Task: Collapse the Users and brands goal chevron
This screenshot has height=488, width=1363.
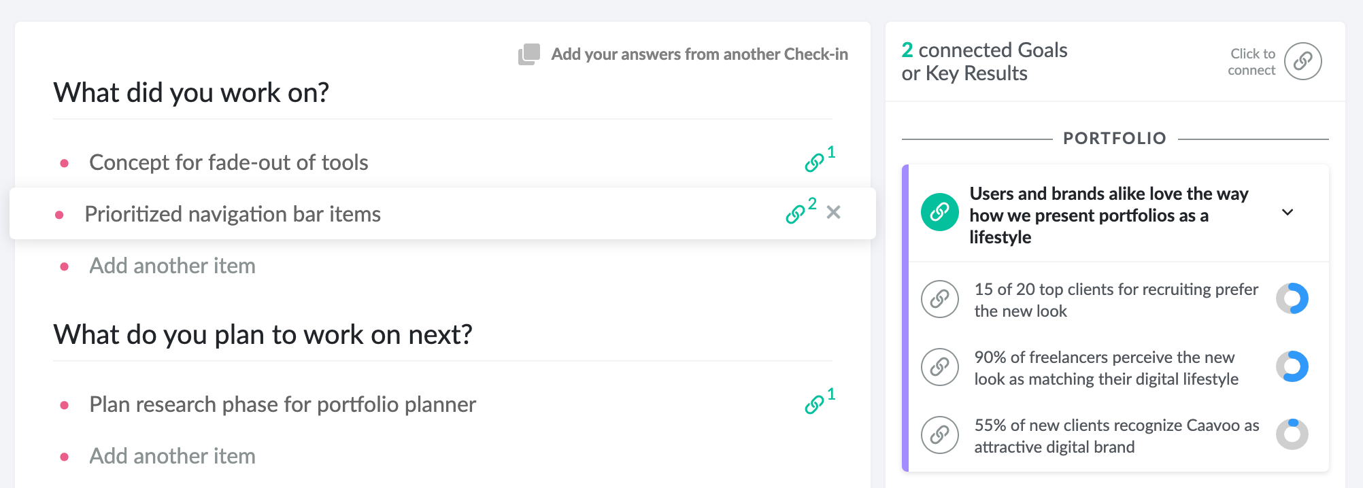Action: (x=1287, y=212)
